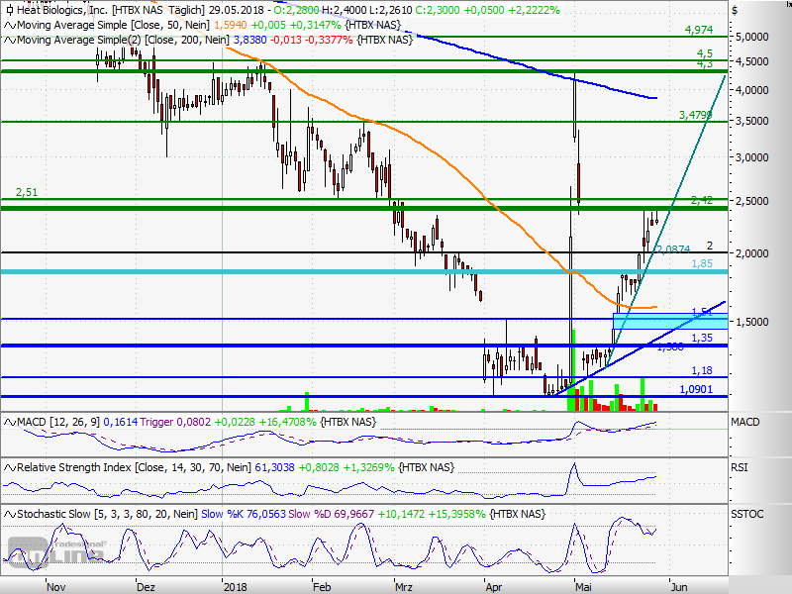Viewport: 792px width, 594px height.
Task: Click the wave icon for Moving Average Simple (50)
Action: 9,26
